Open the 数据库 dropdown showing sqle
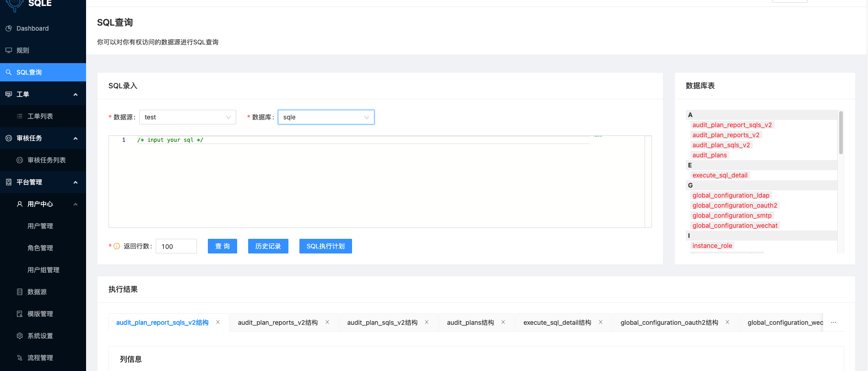868x371 pixels. 326,117
